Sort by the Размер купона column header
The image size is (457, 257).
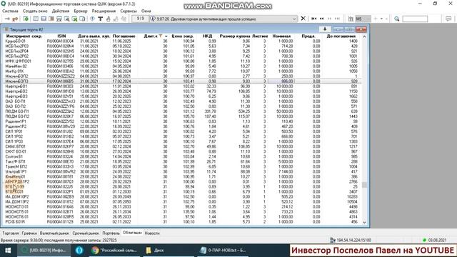click(x=235, y=36)
